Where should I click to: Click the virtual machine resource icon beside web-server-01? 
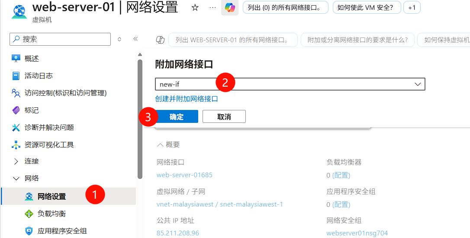point(19,11)
